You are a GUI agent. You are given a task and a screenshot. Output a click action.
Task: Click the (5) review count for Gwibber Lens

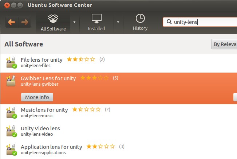coord(115,78)
